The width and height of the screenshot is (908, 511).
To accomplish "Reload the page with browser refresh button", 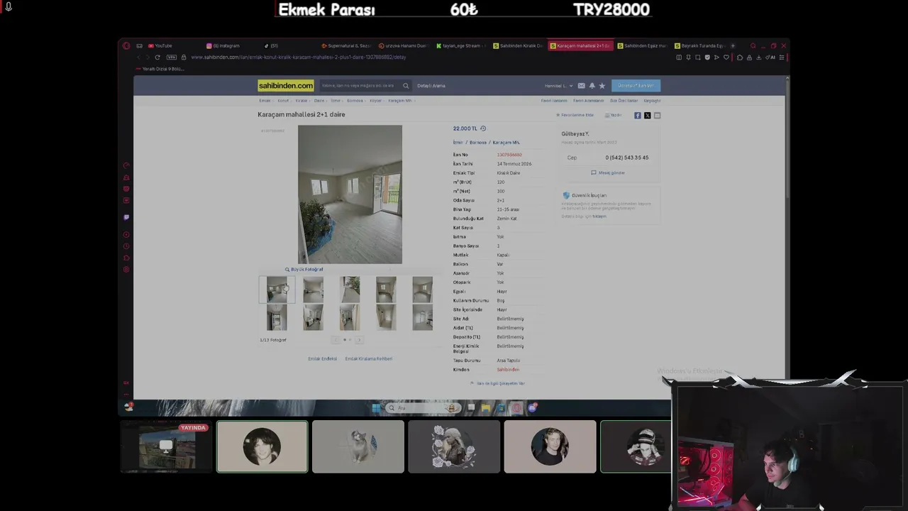I will click(x=157, y=57).
